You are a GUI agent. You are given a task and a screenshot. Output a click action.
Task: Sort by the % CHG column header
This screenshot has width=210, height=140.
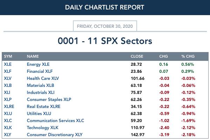tap(188, 56)
